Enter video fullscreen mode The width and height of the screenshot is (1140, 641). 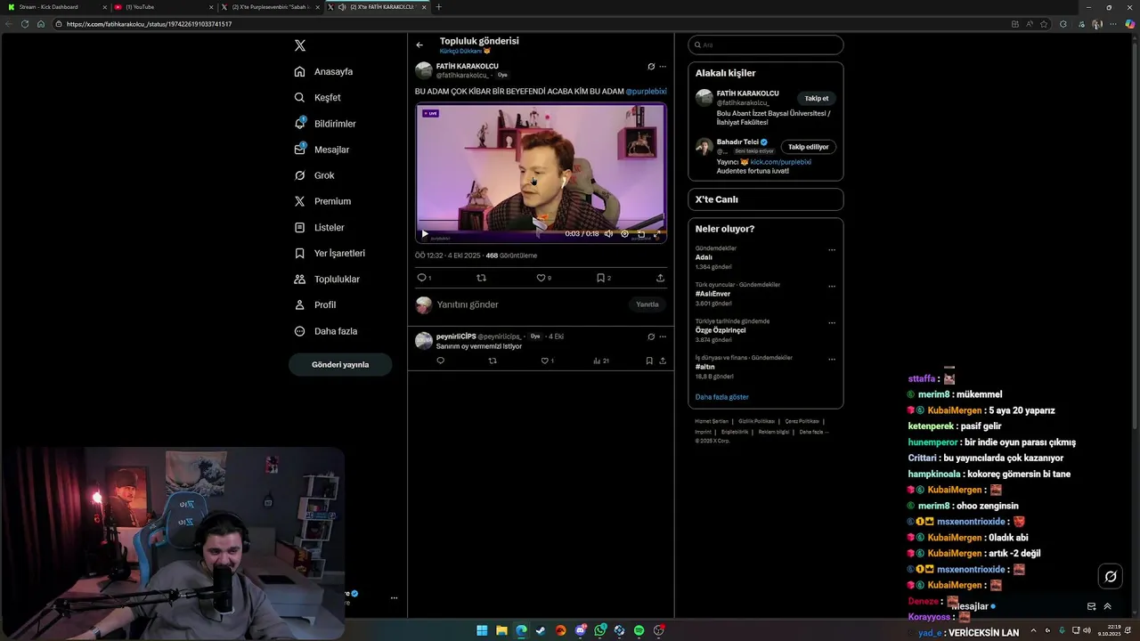click(x=657, y=234)
